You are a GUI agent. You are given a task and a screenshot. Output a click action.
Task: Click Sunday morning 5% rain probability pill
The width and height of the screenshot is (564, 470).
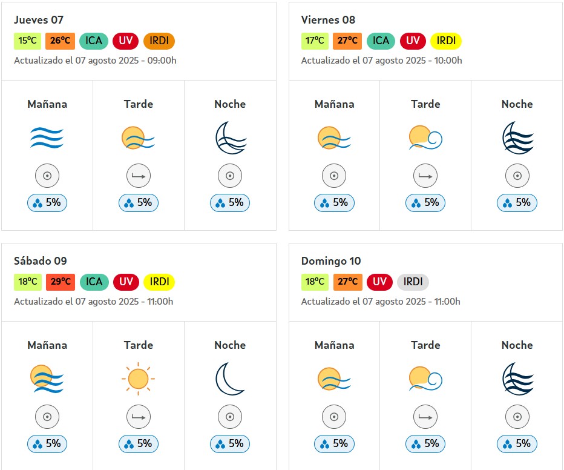click(x=334, y=444)
